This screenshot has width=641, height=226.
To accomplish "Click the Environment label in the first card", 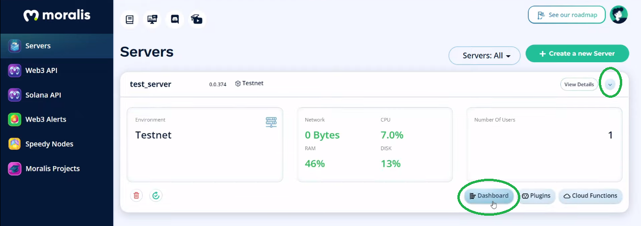I will click(150, 120).
